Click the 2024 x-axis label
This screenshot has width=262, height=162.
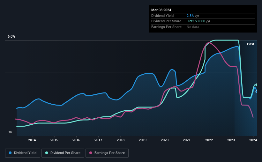click(253, 140)
